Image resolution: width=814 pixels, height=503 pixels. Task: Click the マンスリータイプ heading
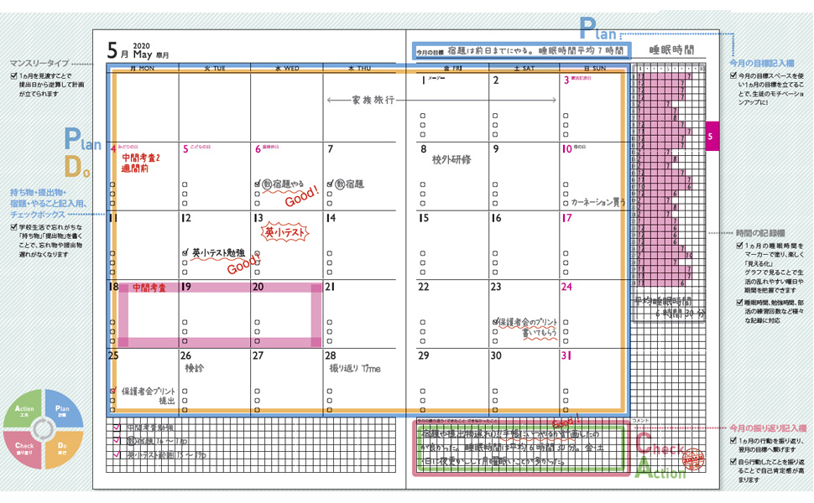click(39, 63)
